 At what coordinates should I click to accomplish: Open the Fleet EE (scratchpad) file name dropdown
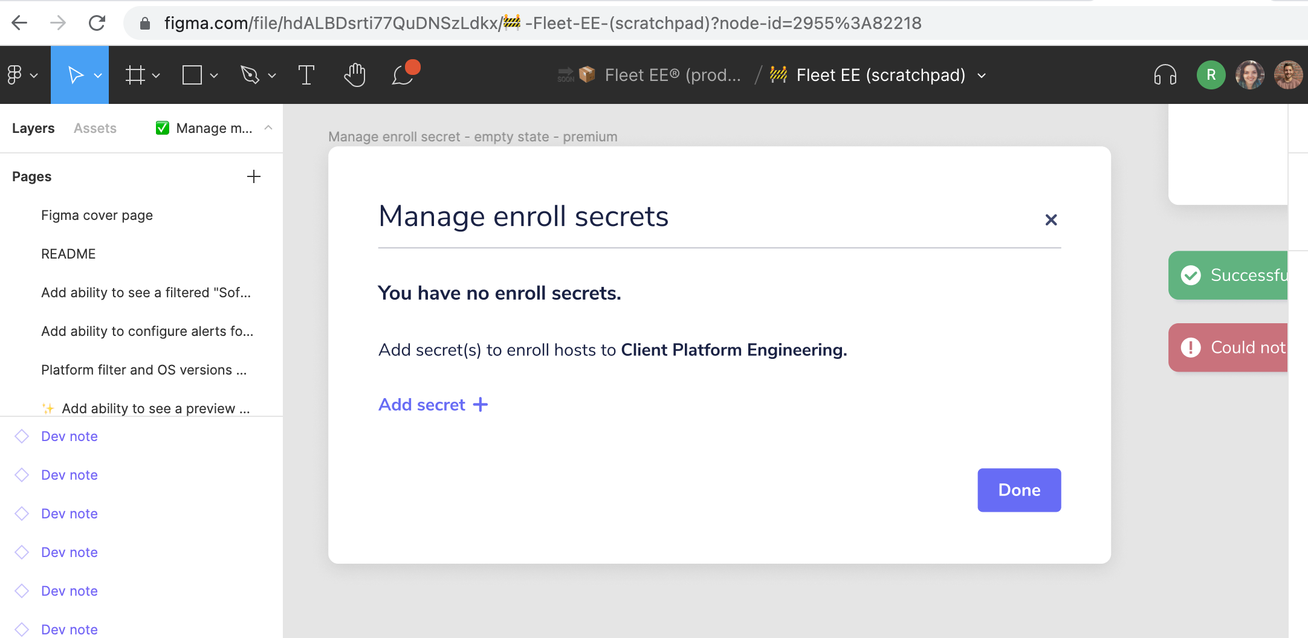pyautogui.click(x=982, y=76)
